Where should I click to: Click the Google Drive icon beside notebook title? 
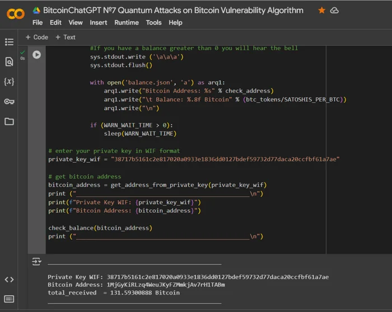coord(36,10)
